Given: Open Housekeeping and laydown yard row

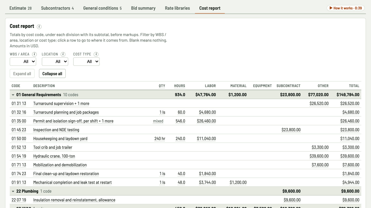Looking at the screenshot, I should tap(185, 138).
